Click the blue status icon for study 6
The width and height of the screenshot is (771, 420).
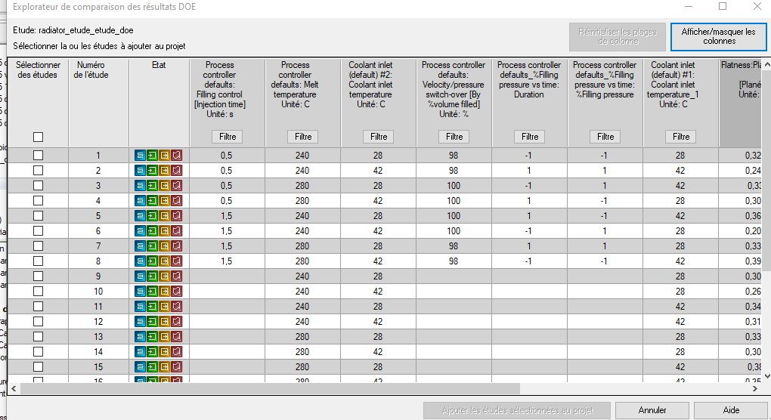click(x=141, y=231)
